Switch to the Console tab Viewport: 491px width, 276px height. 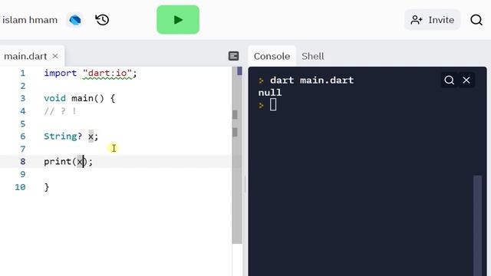coord(272,56)
